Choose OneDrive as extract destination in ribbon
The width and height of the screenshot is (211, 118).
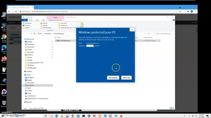tap(27, 26)
